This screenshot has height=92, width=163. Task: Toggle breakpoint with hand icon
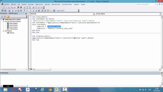click(x=24, y=7)
